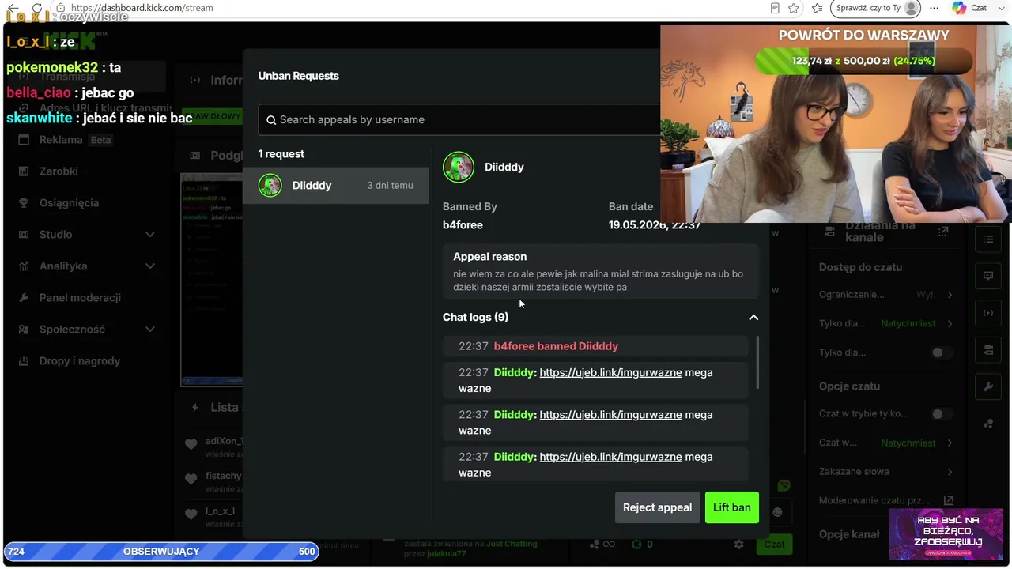Click the green Lift ban button
This screenshot has height=569, width=1012.
pos(732,507)
